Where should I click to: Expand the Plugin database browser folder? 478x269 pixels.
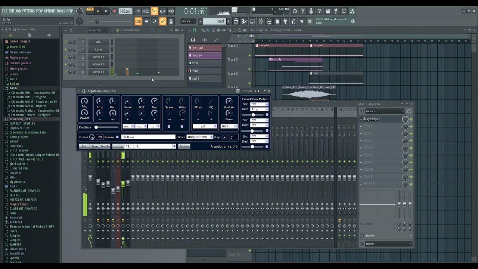(x=20, y=52)
